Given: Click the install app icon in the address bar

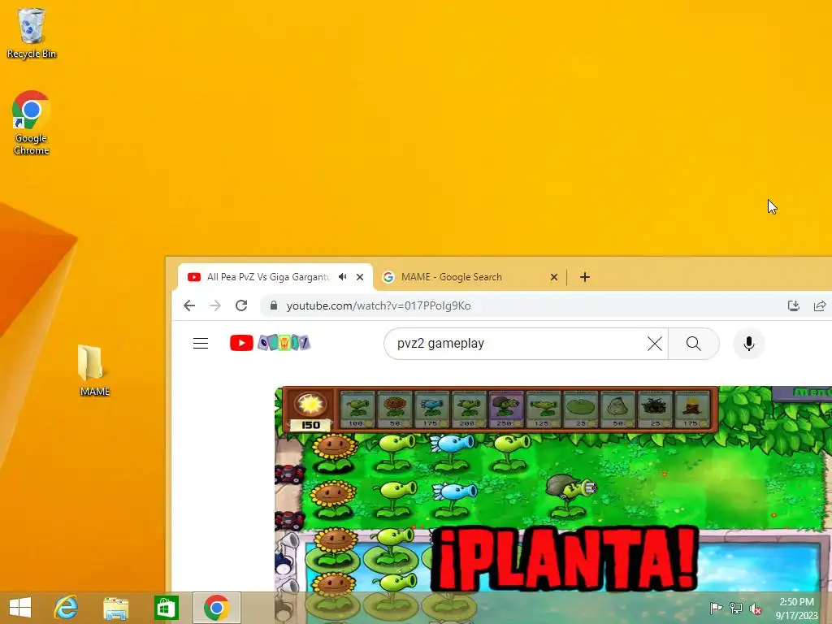Looking at the screenshot, I should pos(794,305).
